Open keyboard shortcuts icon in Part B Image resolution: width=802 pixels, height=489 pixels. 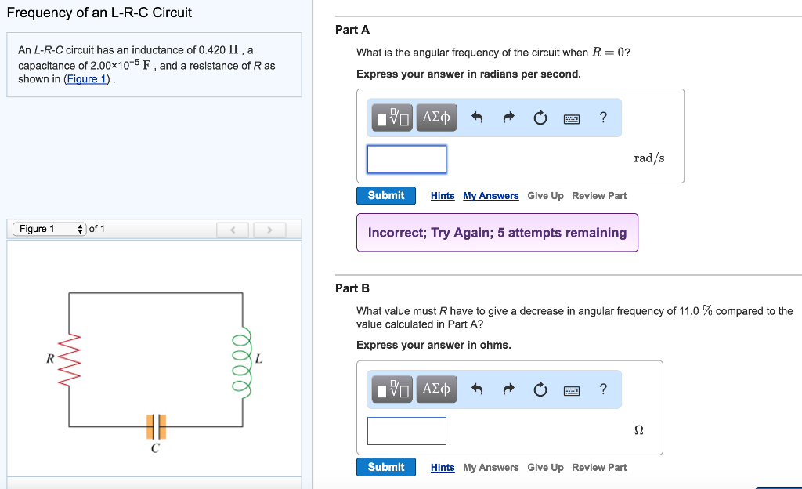tap(571, 389)
